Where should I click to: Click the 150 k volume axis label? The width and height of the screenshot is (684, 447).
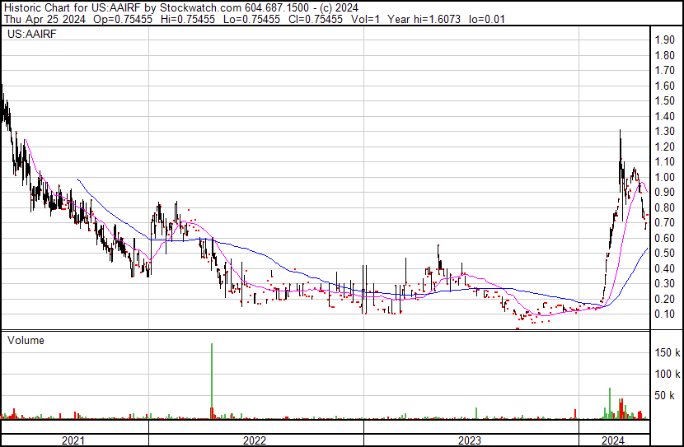tap(667, 352)
